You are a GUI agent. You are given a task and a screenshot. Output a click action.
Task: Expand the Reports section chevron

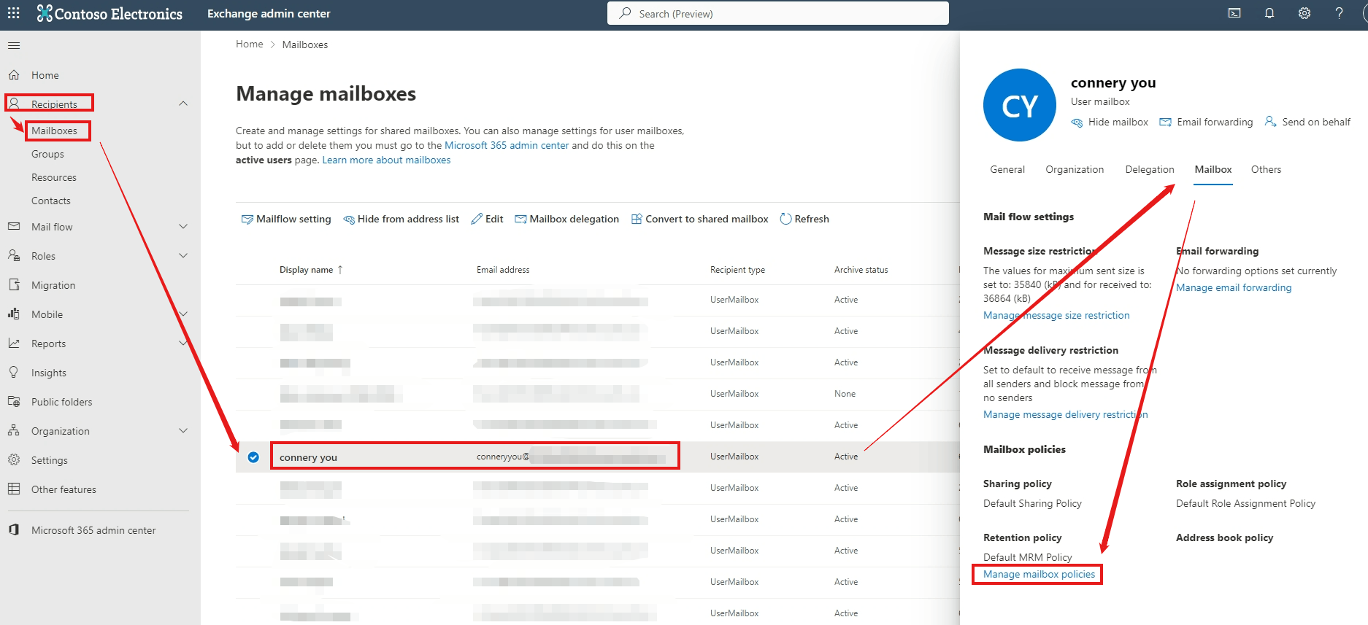pyautogui.click(x=183, y=343)
